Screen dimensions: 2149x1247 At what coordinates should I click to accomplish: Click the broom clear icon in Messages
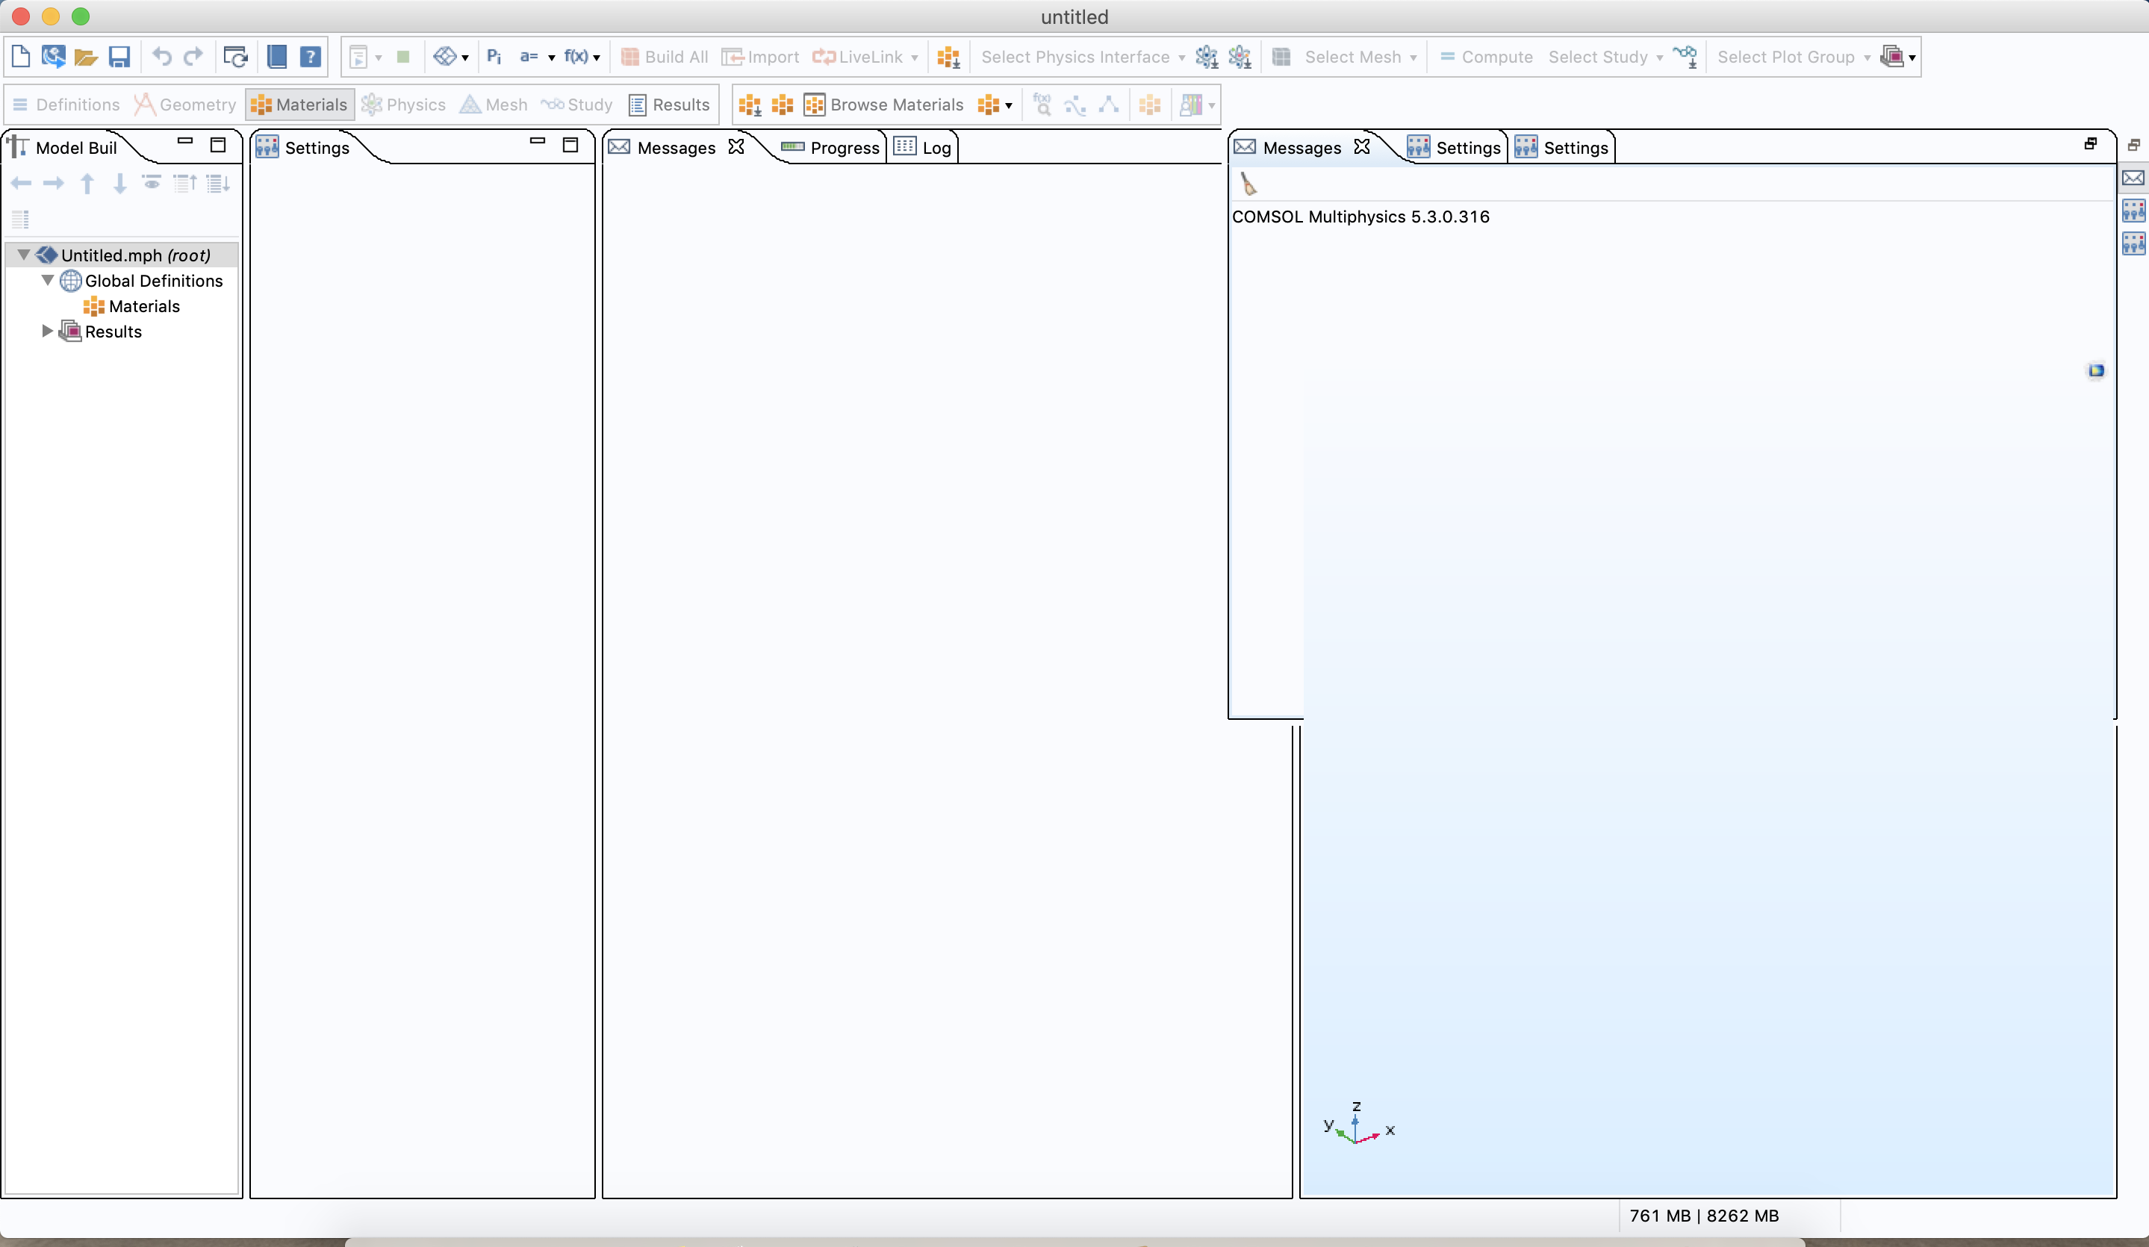point(1248,184)
